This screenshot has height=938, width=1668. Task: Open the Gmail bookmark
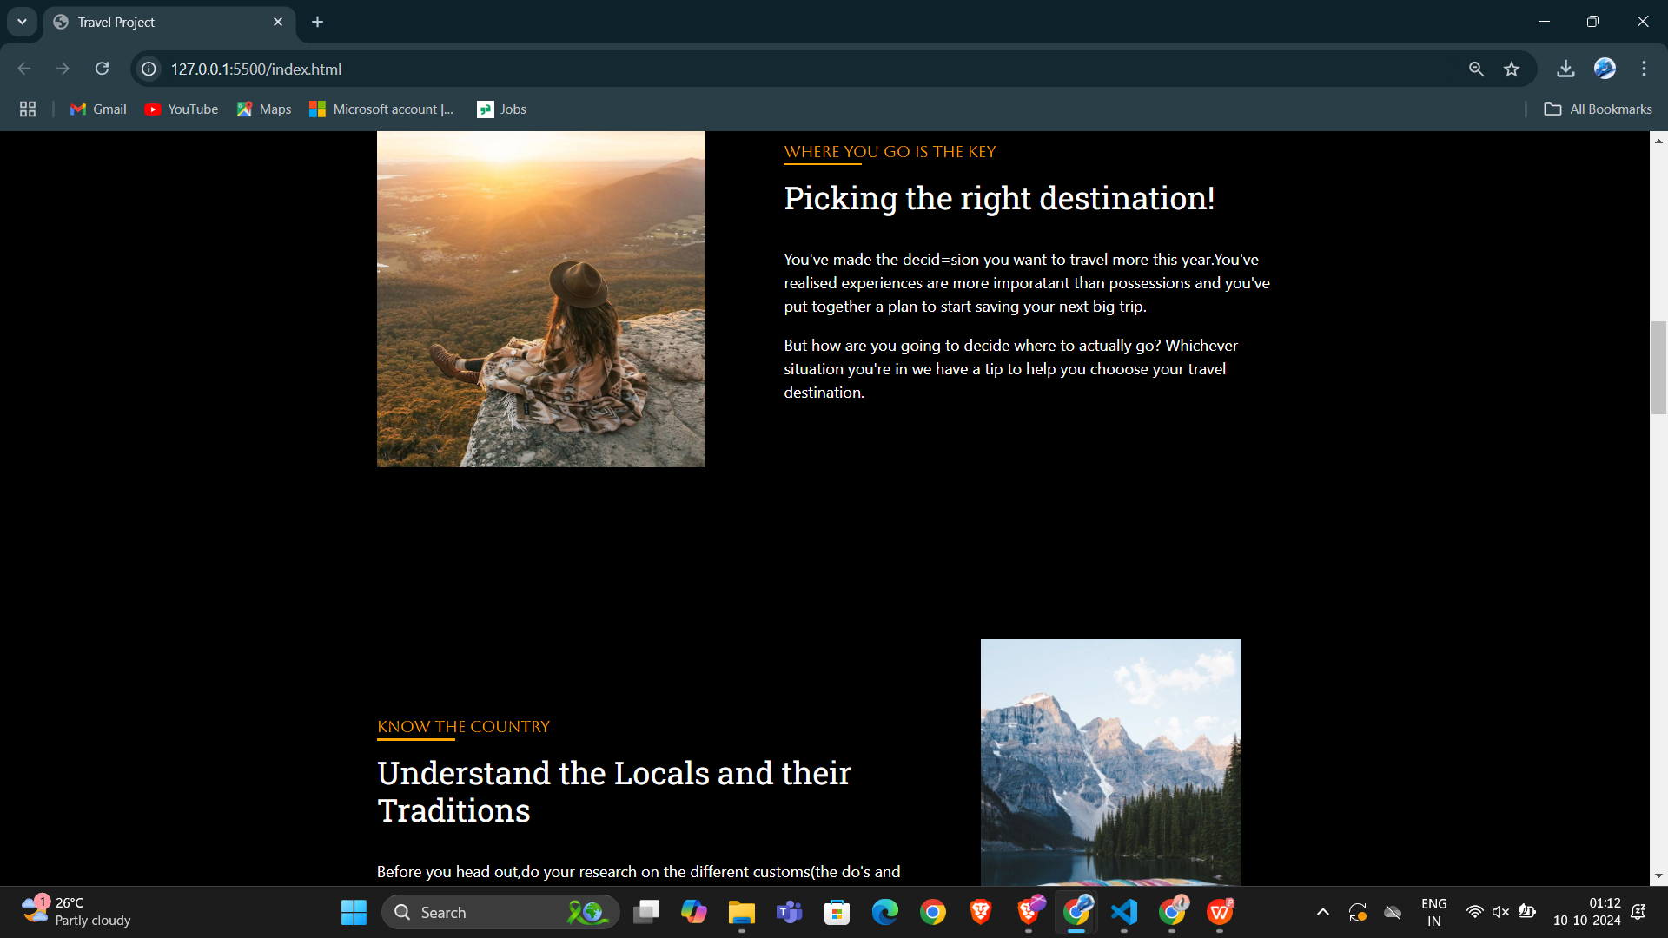pyautogui.click(x=98, y=109)
